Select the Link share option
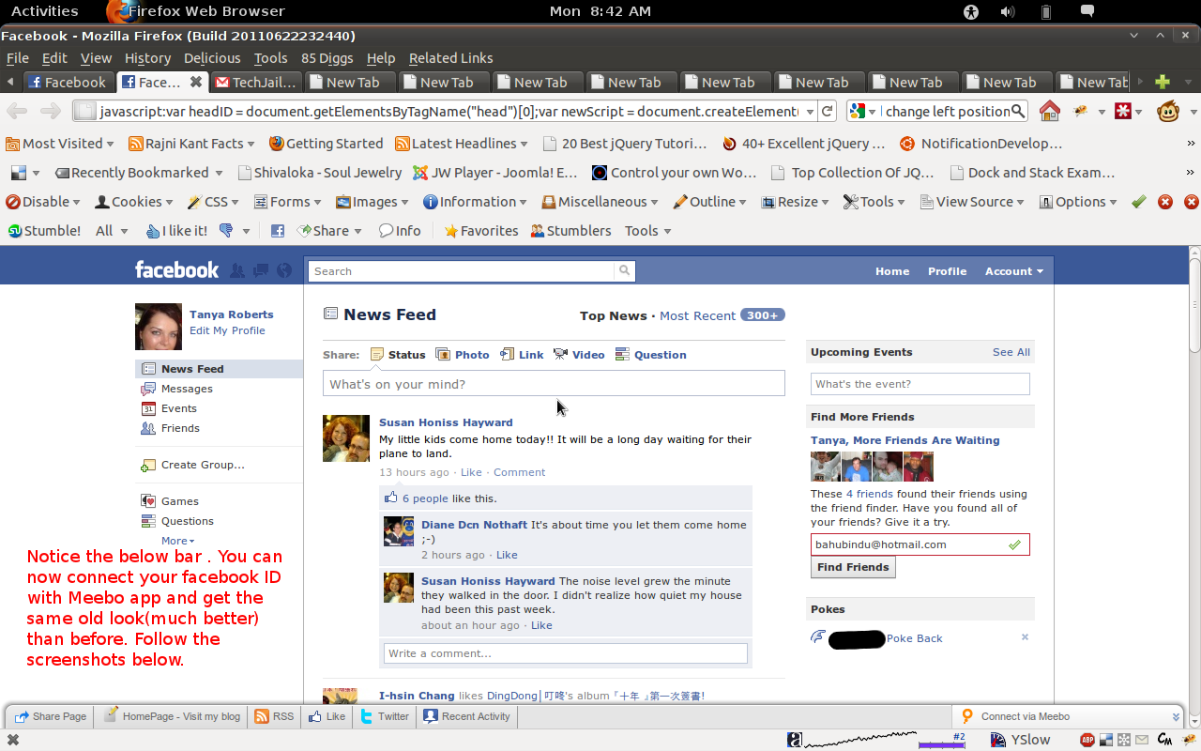The height and width of the screenshot is (751, 1201). pyautogui.click(x=522, y=355)
